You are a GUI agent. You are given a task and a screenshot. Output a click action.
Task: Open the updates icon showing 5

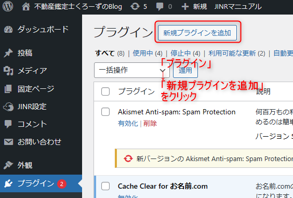pos(135,7)
